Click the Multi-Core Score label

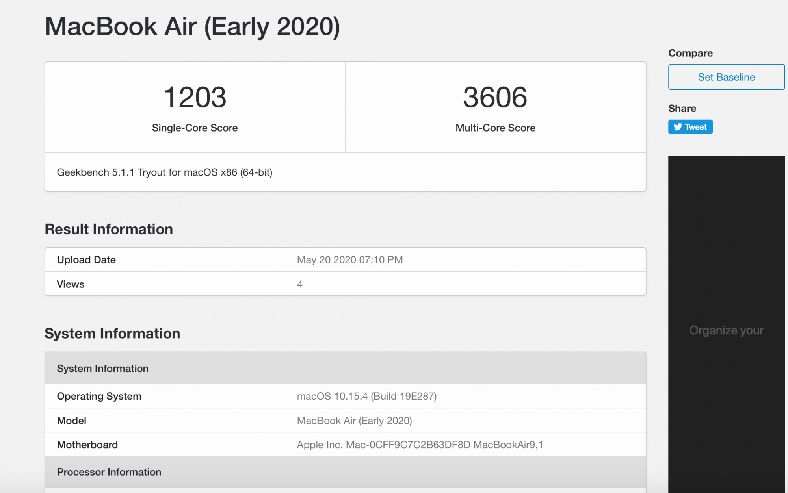tap(495, 128)
